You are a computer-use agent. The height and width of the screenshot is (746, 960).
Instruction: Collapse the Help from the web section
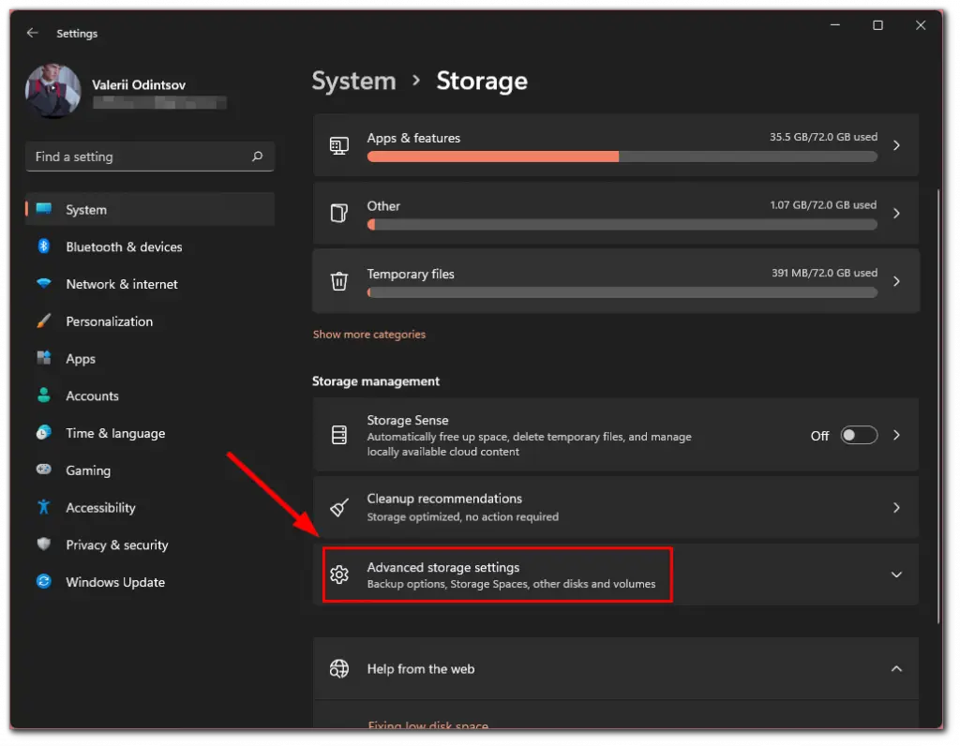(x=896, y=669)
